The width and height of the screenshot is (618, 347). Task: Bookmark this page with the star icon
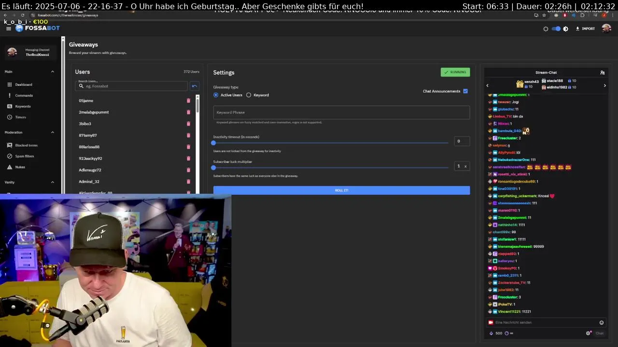(x=544, y=15)
